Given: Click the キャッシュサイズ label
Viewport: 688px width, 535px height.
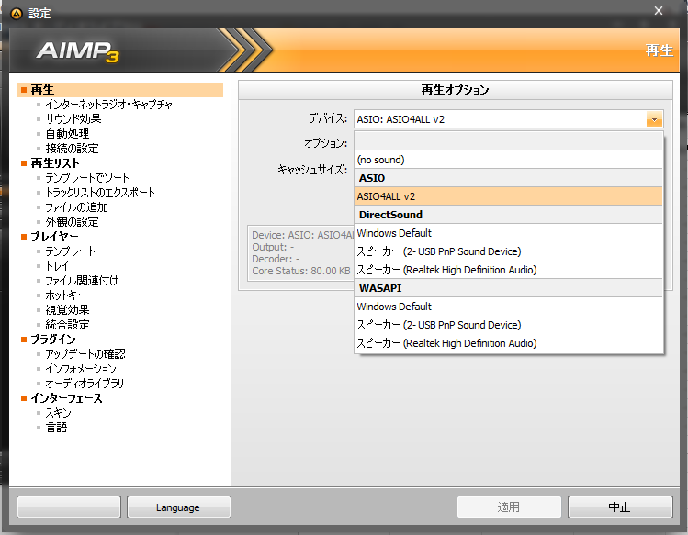Looking at the screenshot, I should point(312,170).
